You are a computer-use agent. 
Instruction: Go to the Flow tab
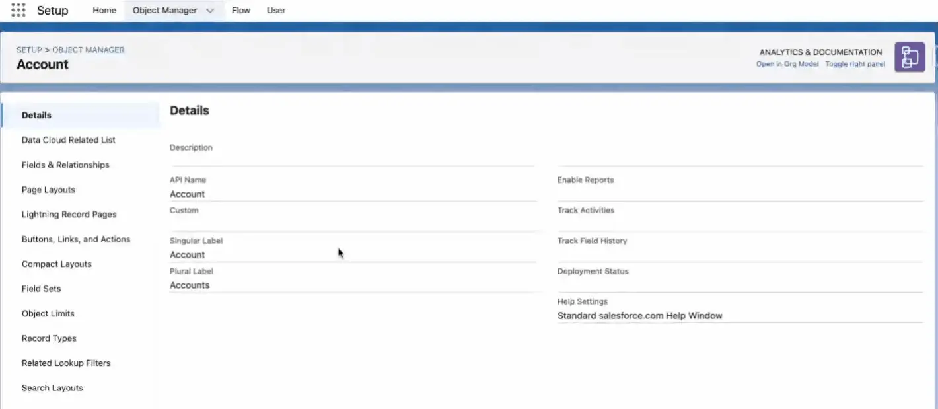[x=241, y=10]
